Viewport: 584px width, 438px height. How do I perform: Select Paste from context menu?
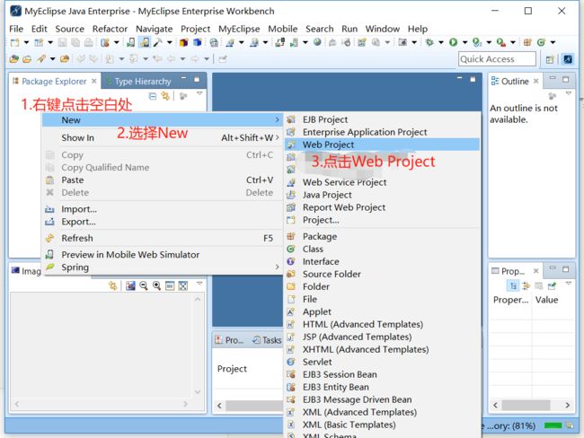pyautogui.click(x=163, y=180)
